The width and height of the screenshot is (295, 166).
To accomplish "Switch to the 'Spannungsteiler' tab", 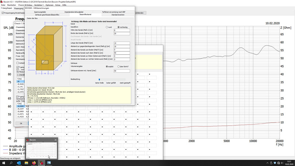I will (40, 12).
